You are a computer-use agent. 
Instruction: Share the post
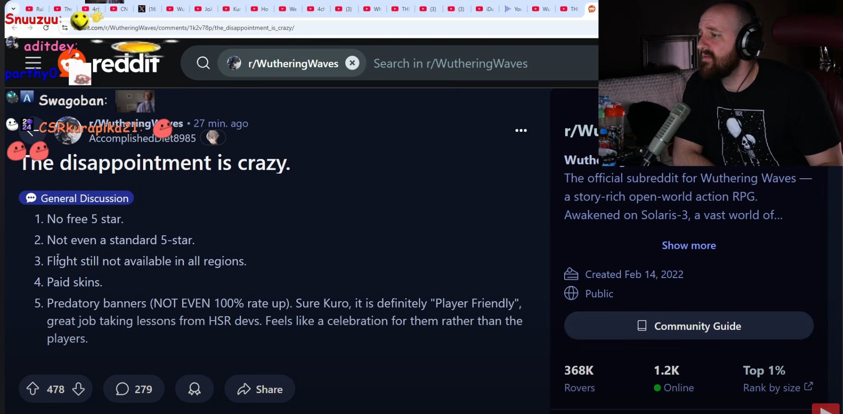coord(260,389)
